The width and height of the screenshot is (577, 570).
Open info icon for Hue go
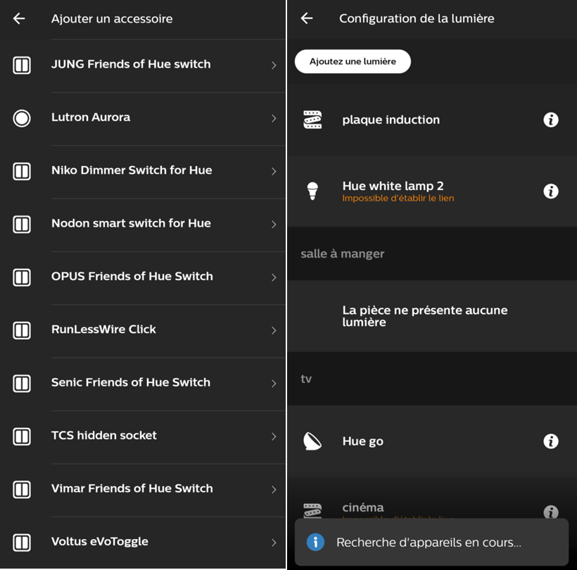[550, 441]
